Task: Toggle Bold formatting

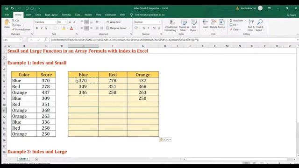Action: pyautogui.click(x=37, y=28)
